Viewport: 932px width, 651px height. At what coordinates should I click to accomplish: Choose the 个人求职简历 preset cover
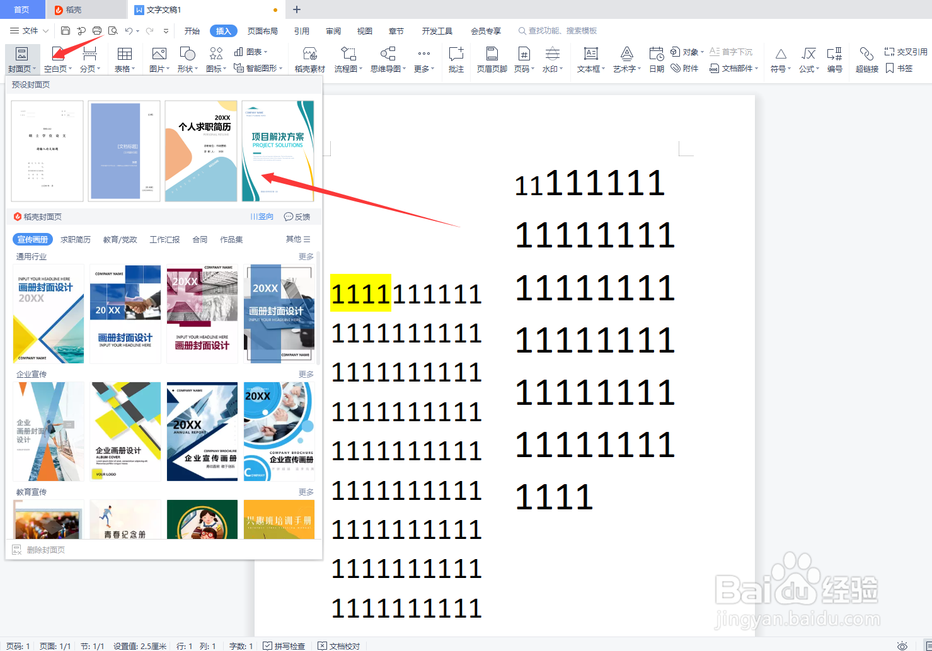click(x=201, y=151)
